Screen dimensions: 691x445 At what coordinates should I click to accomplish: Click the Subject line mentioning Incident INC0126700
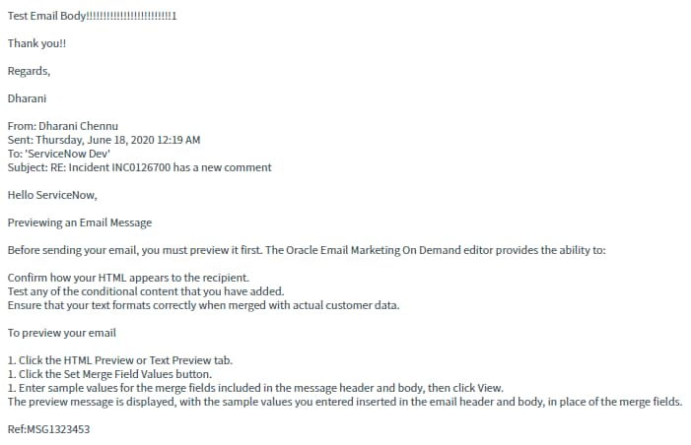[x=139, y=167]
